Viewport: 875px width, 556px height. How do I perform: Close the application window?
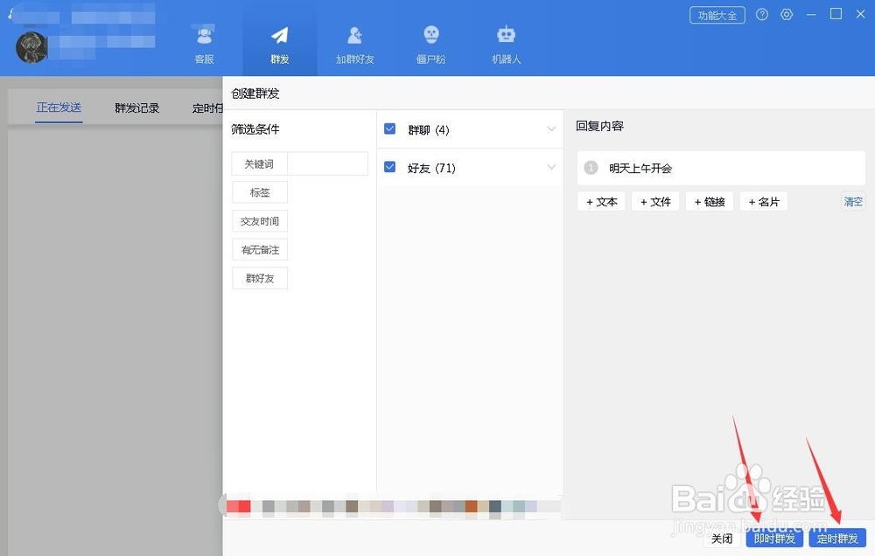click(x=860, y=14)
